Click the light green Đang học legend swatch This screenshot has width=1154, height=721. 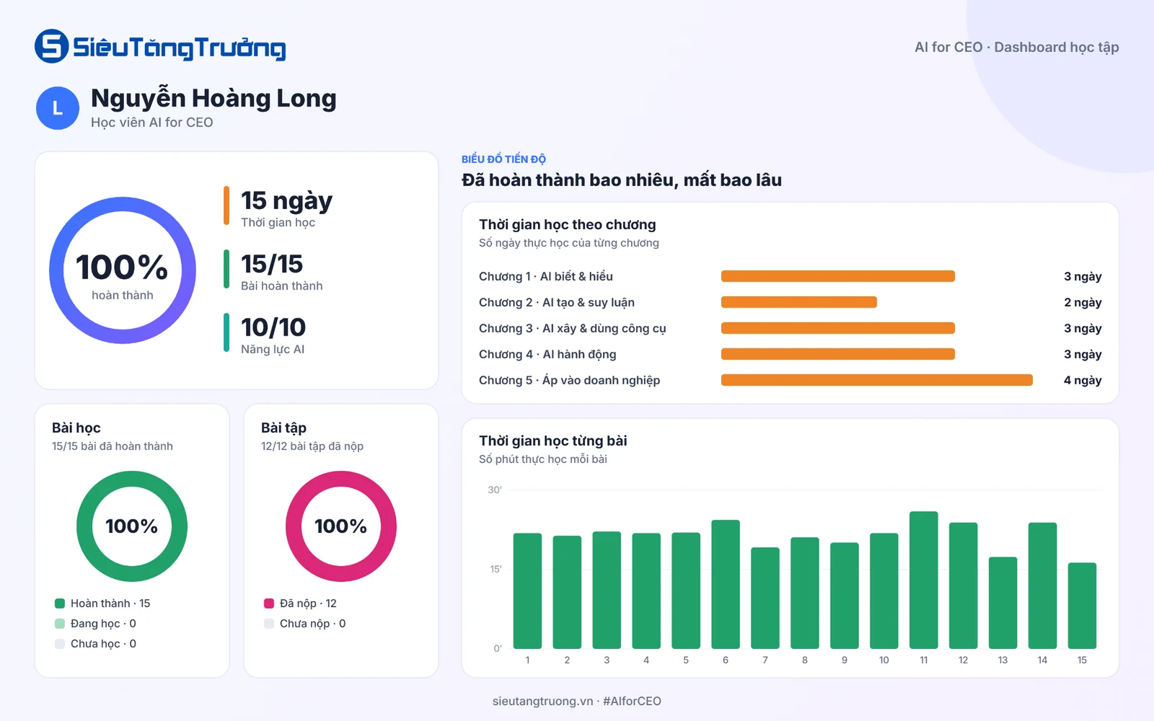point(60,624)
